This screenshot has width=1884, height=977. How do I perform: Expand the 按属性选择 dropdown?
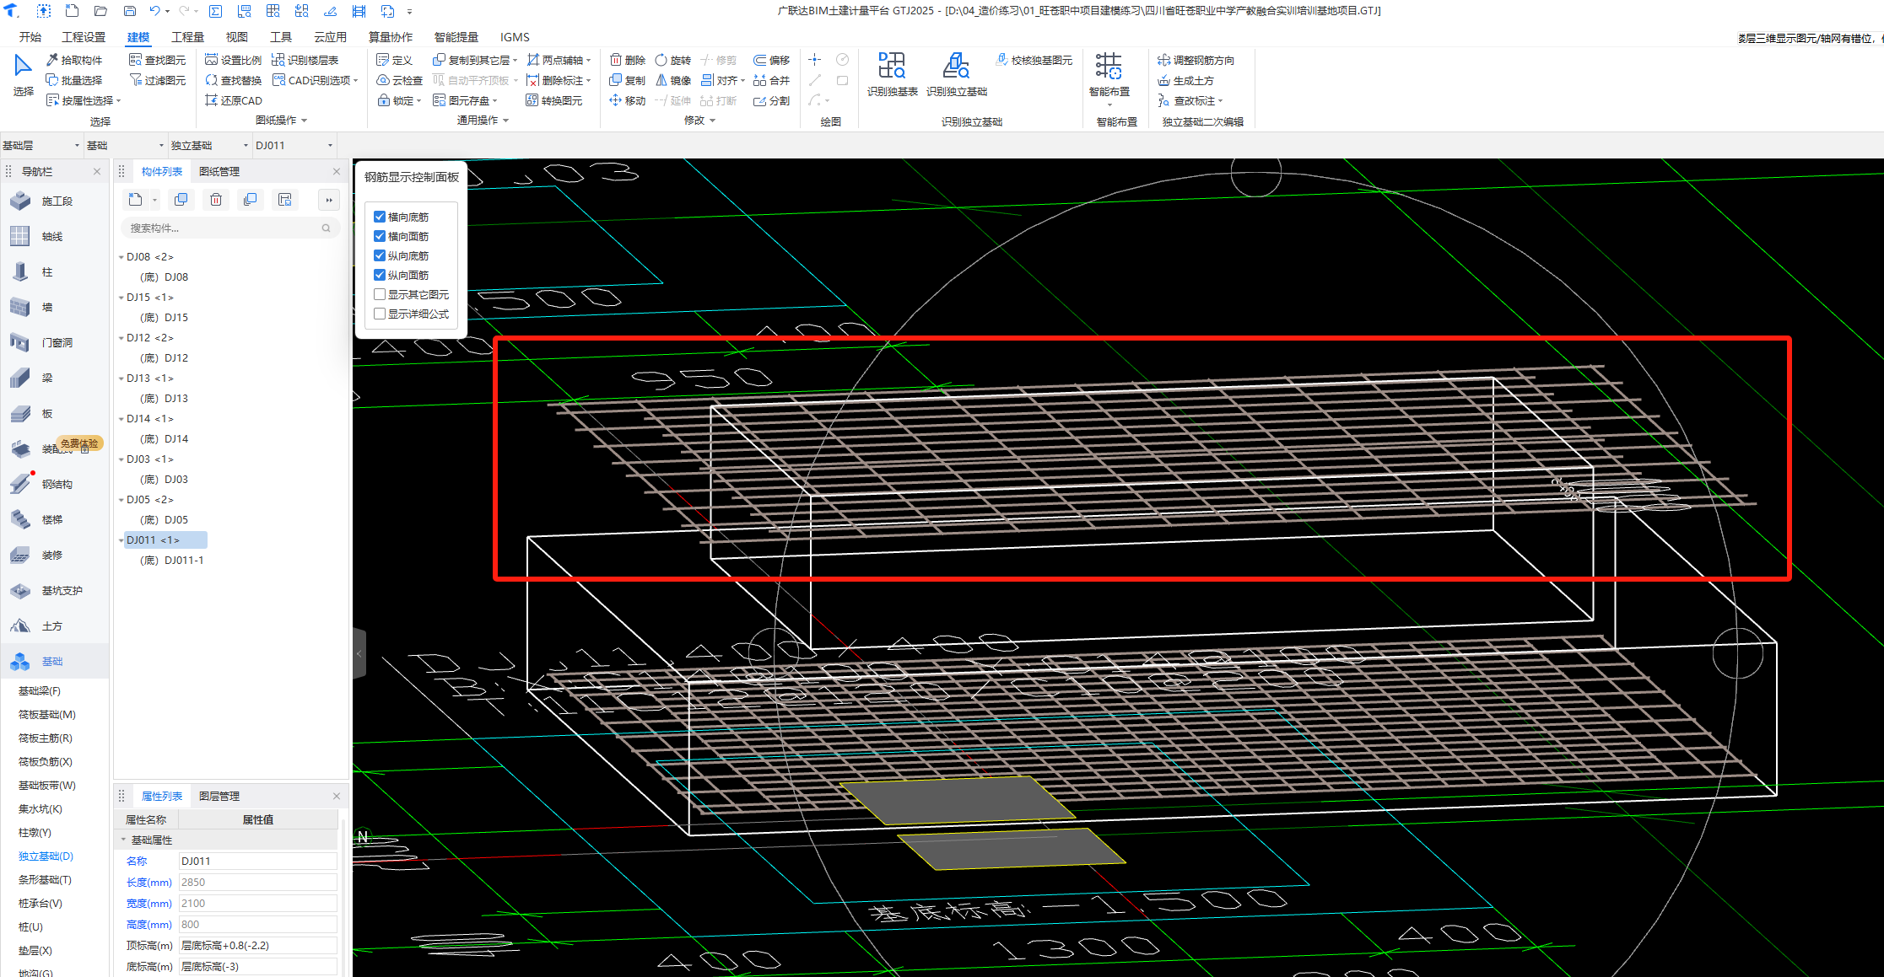[119, 101]
